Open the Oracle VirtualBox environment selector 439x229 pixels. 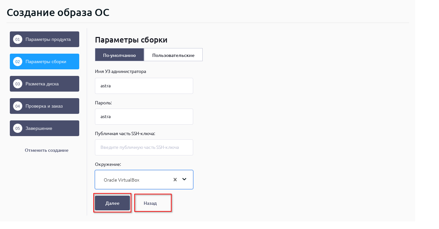point(134,180)
